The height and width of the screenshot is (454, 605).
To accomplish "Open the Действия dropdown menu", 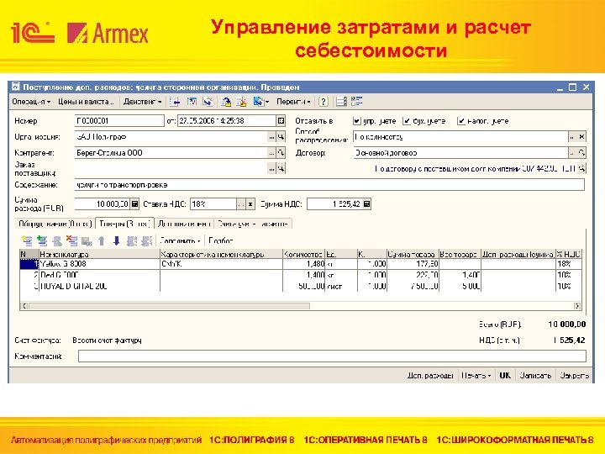I will point(142,102).
